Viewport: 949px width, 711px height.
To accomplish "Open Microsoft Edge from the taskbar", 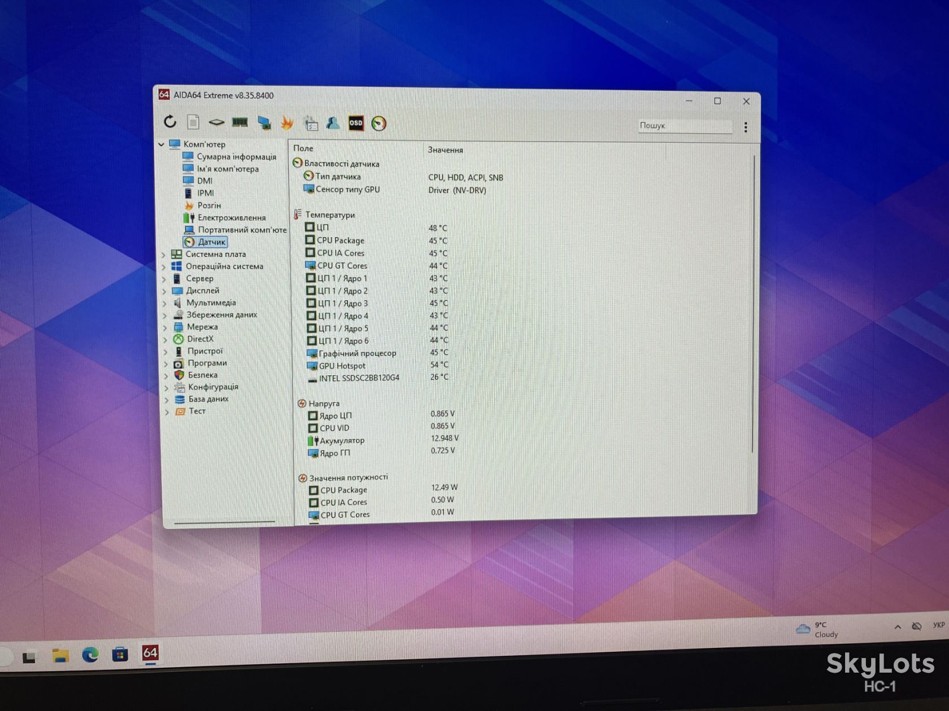I will pyautogui.click(x=90, y=655).
